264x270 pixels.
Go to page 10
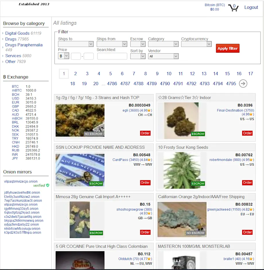point(169,74)
